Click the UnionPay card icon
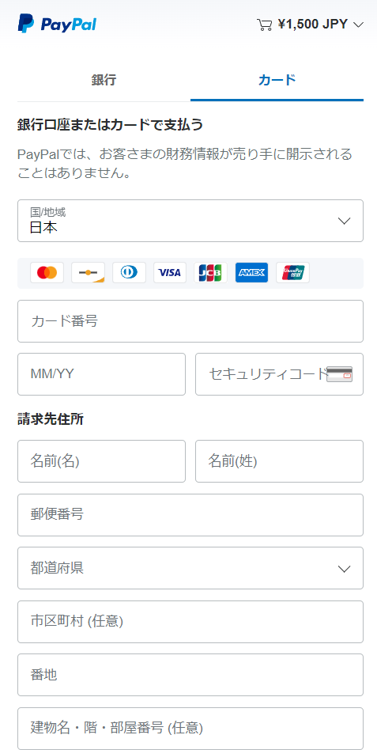377x750 pixels. (x=292, y=273)
